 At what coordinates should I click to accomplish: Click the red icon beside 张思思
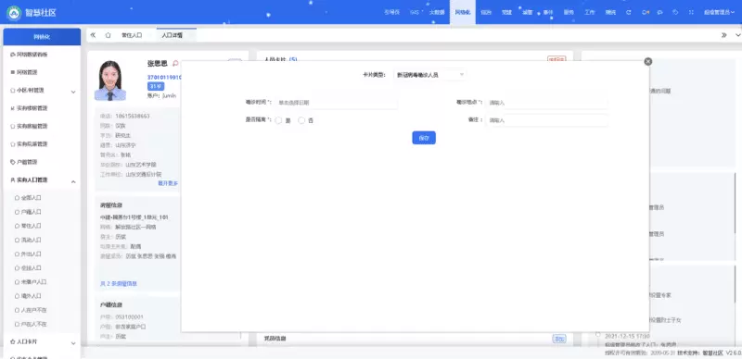(x=175, y=63)
